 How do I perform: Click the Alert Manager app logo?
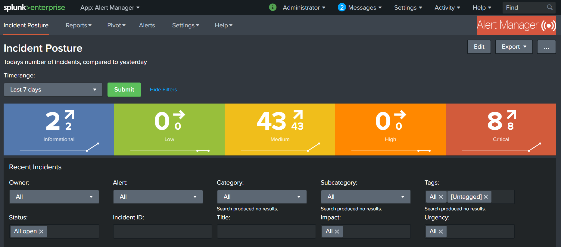click(x=516, y=25)
